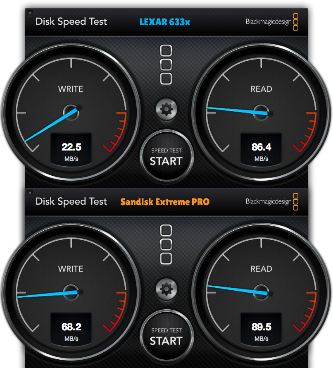The height and width of the screenshot is (368, 333).
Task: Click Blackmagicdesign logo in Sandisk window
Action: tap(272, 202)
